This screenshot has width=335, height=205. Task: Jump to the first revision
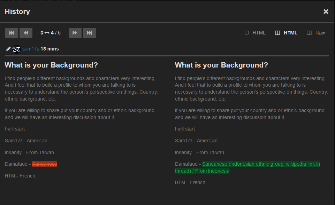click(x=11, y=33)
